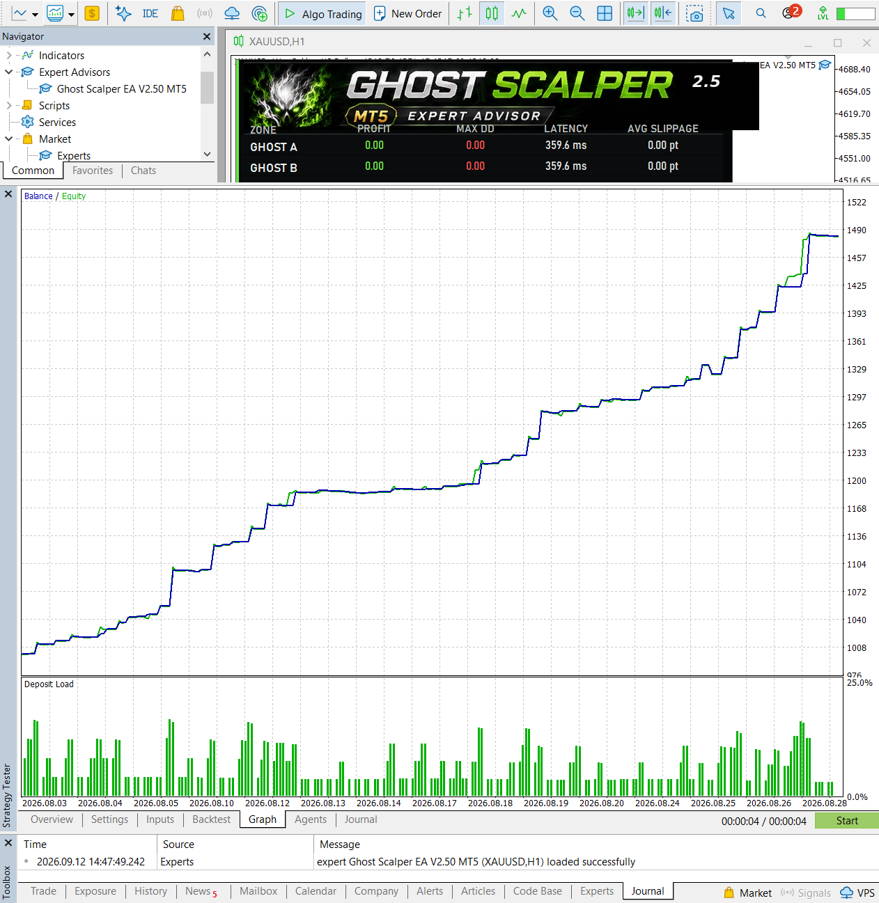Collapse the Expert Advisors tree node
Screen dimensions: 879x903
pos(8,72)
